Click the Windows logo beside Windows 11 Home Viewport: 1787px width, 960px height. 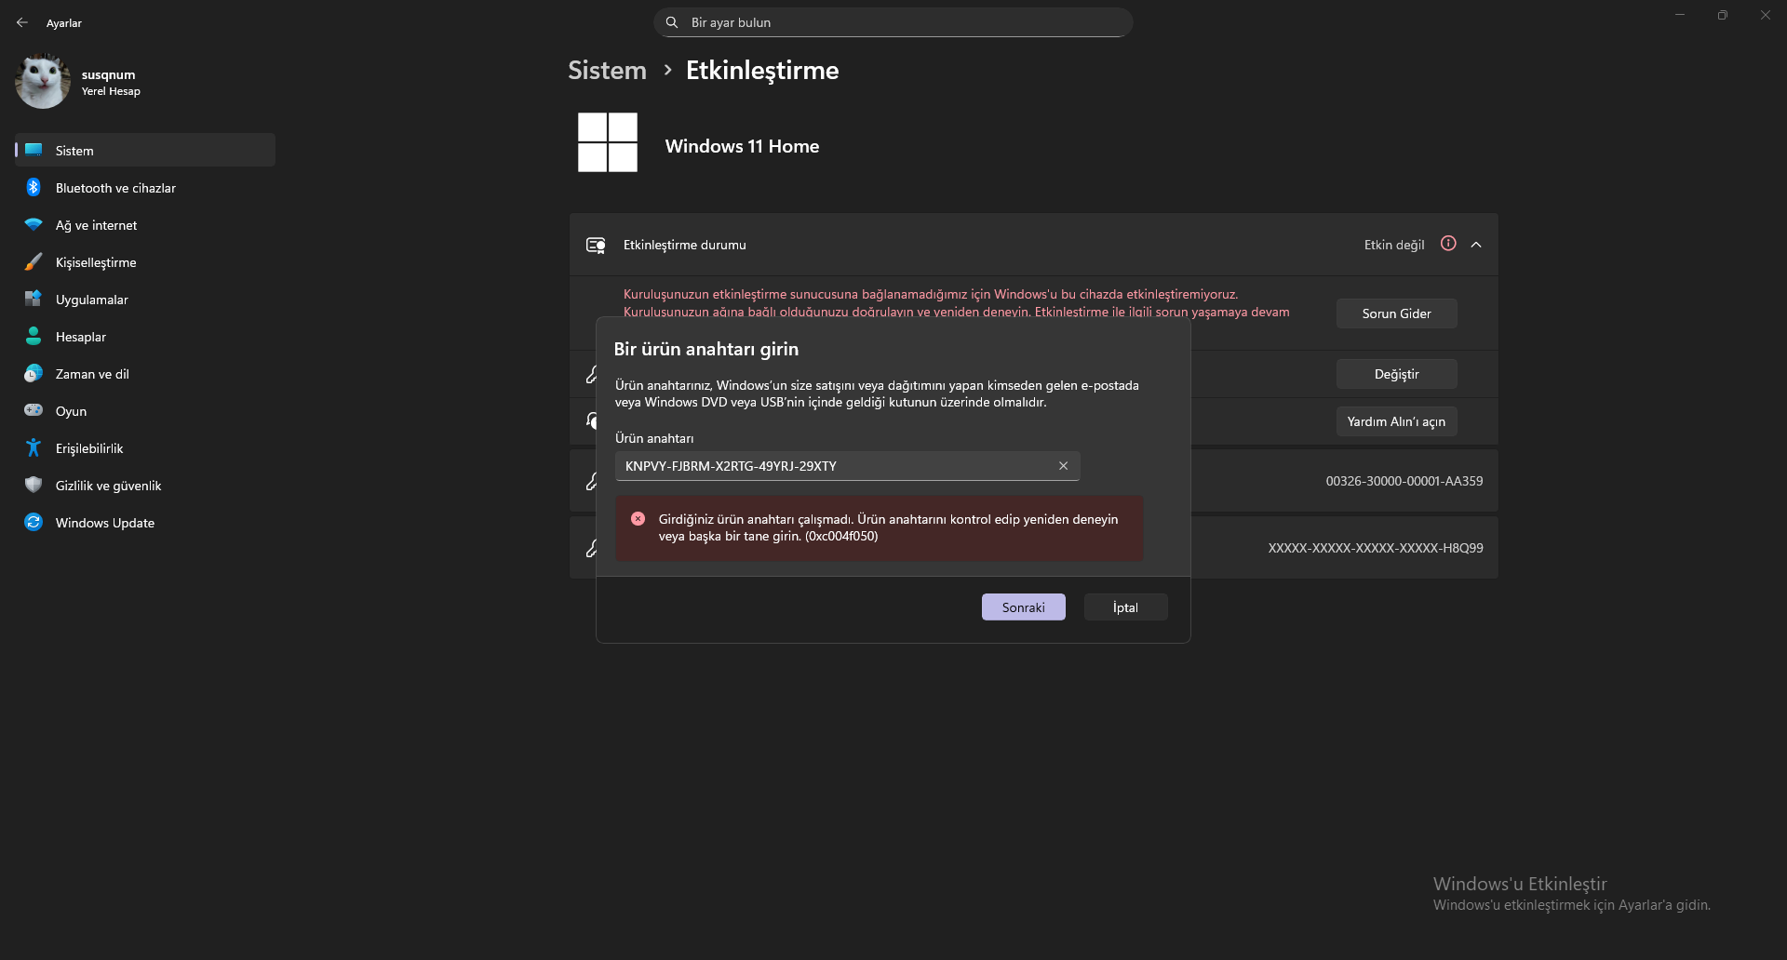pos(608,142)
